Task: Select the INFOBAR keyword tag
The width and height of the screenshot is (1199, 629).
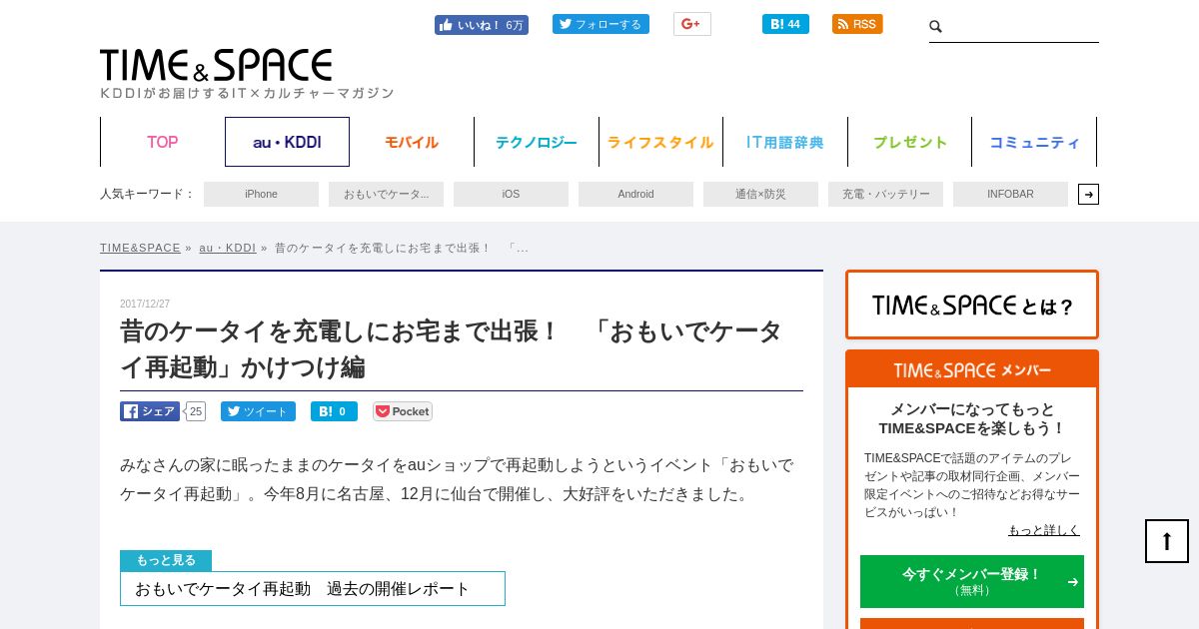Action: [x=1010, y=194]
